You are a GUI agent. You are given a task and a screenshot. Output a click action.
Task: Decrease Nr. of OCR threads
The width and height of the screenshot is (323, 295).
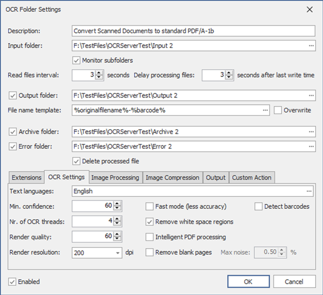point(117,223)
